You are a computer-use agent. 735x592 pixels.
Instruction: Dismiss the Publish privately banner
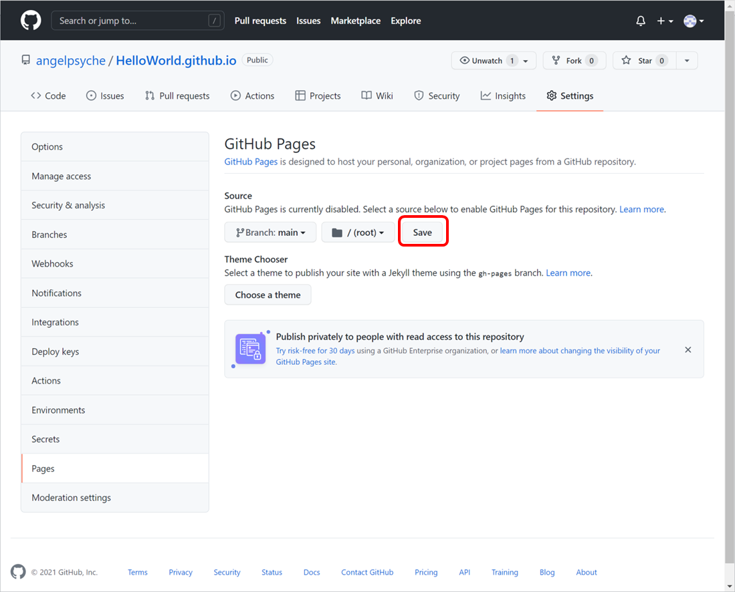(688, 350)
